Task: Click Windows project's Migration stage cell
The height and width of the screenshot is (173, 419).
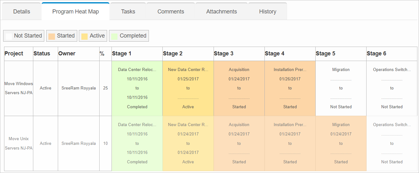Action: tap(341, 88)
